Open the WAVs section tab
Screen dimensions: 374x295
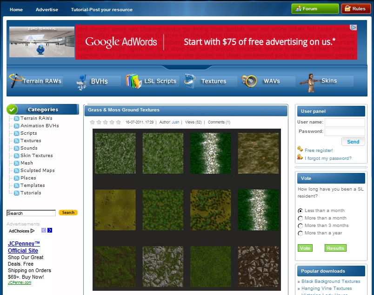pyautogui.click(x=272, y=81)
